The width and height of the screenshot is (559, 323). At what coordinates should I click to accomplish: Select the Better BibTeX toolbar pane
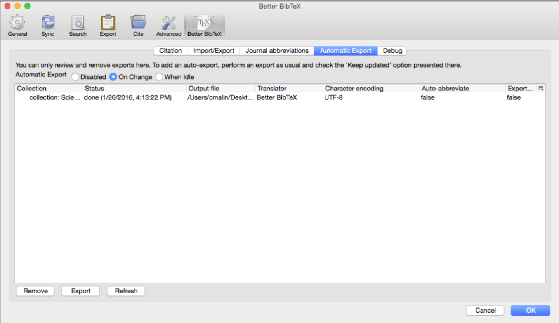coord(205,26)
